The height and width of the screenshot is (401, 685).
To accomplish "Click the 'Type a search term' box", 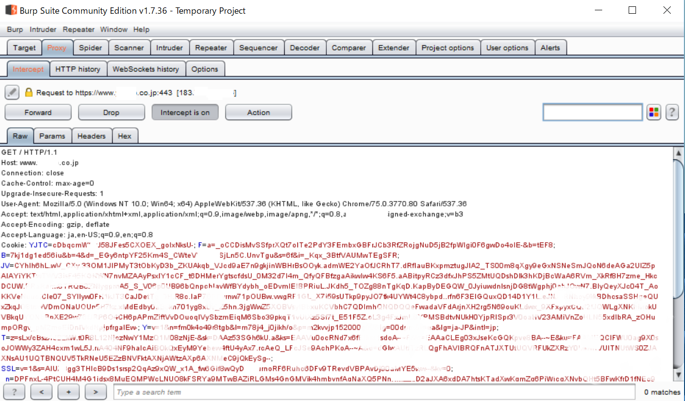I will point(374,392).
